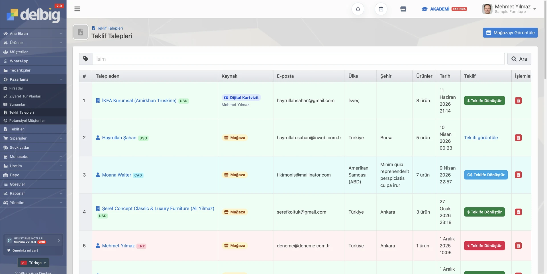Click the document download page icon
Viewport: 547px width, 274px height.
[x=81, y=32]
